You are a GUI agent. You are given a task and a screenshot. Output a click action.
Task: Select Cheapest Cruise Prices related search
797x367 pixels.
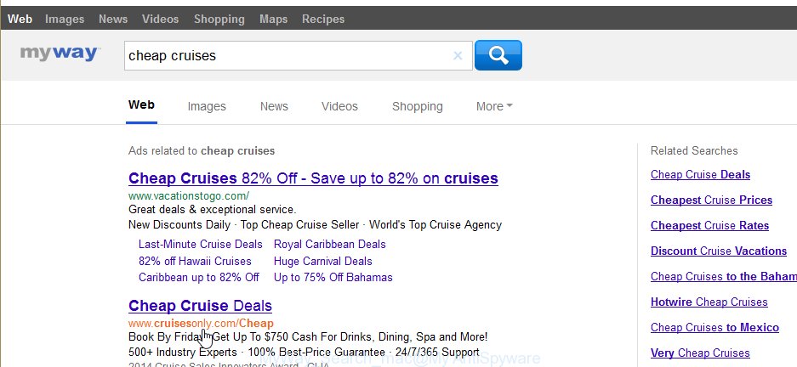point(711,200)
